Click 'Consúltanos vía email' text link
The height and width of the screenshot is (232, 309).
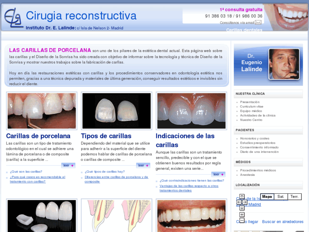[x=237, y=23]
